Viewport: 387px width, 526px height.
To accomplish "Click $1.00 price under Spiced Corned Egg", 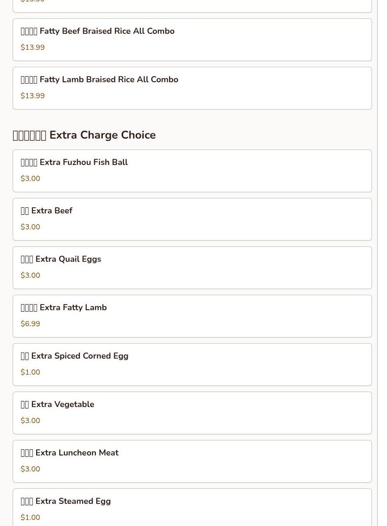I will 31,372.
